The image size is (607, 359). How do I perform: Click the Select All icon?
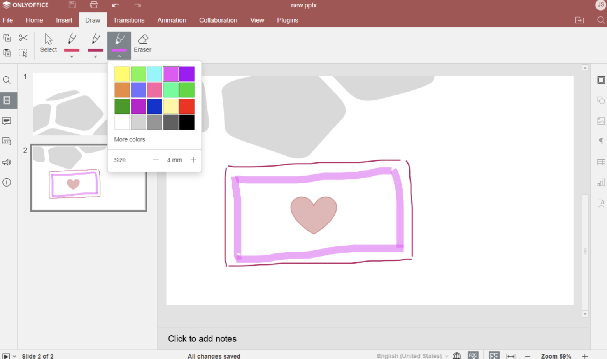[23, 53]
